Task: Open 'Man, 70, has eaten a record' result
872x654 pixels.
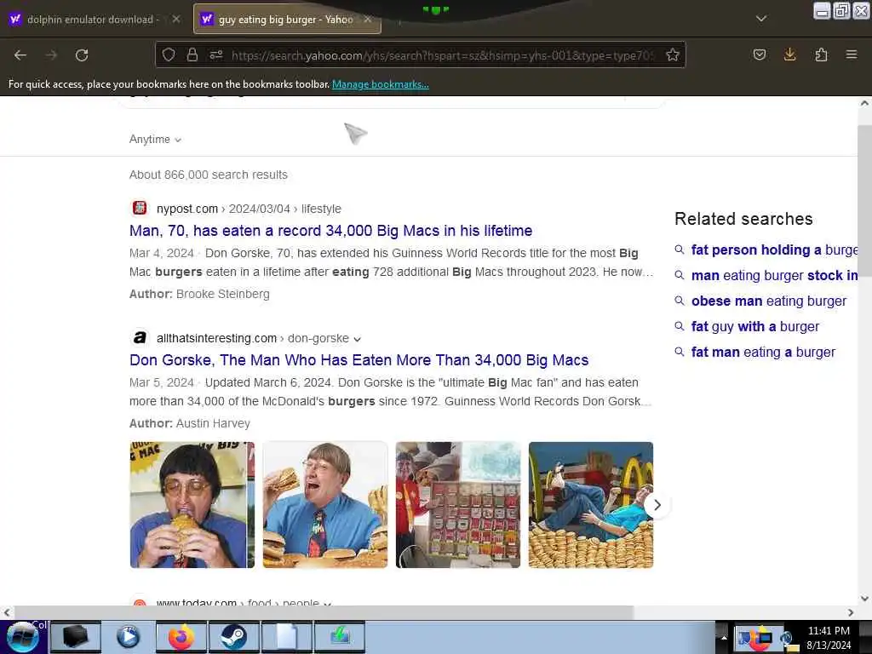Action: pyautogui.click(x=331, y=231)
